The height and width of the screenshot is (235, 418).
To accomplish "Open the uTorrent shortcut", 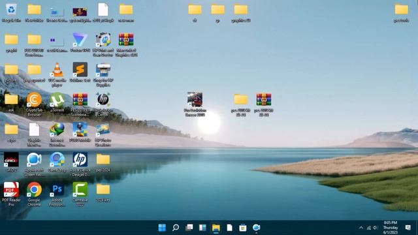I will 57,99.
